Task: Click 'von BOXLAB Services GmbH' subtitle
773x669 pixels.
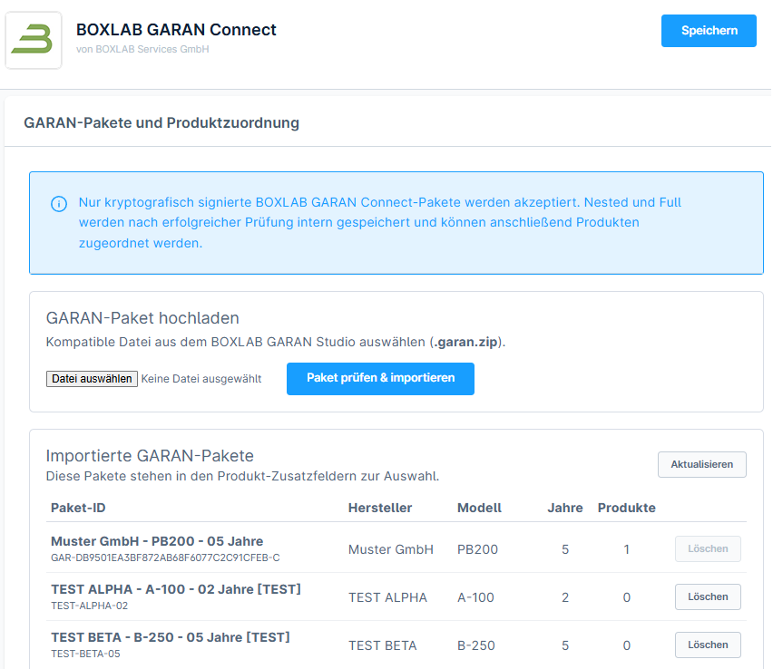Action: tap(142, 49)
